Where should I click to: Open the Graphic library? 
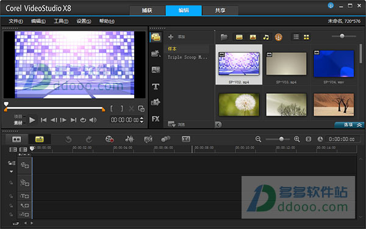click(x=156, y=102)
